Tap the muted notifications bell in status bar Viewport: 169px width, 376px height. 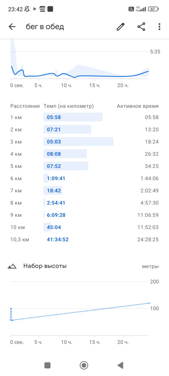coord(27,9)
